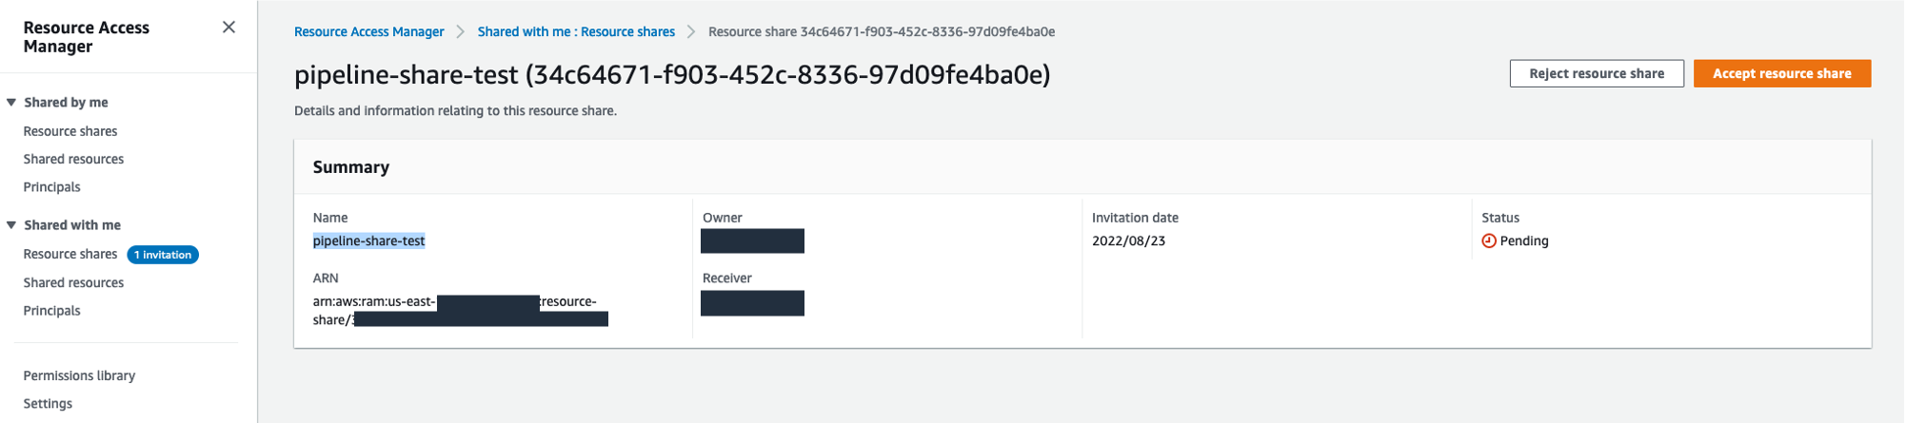Image resolution: width=1906 pixels, height=423 pixels.
Task: Close the Resource Access Manager sidebar
Action: pos(228,28)
